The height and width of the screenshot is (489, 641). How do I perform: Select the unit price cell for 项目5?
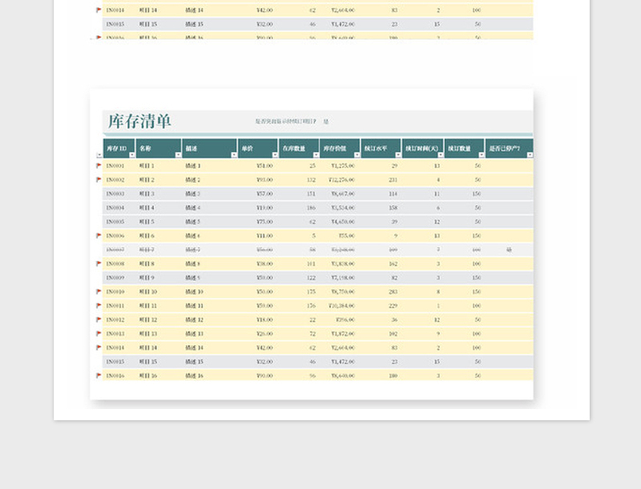tap(264, 219)
